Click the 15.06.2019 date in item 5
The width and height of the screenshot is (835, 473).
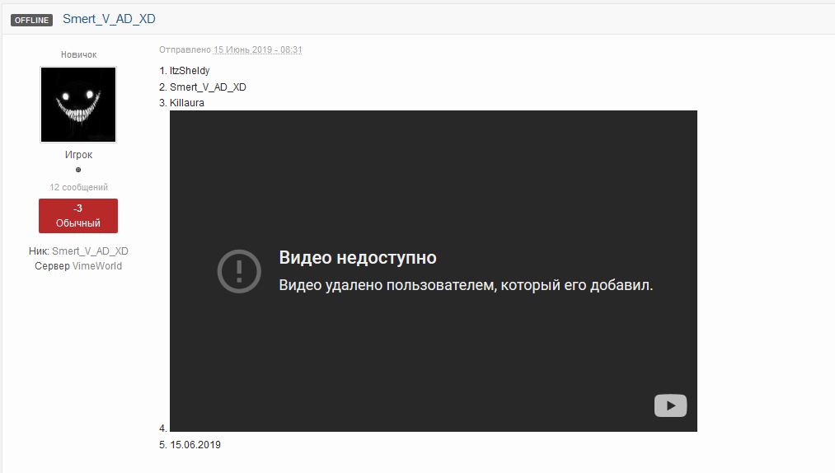click(x=195, y=445)
